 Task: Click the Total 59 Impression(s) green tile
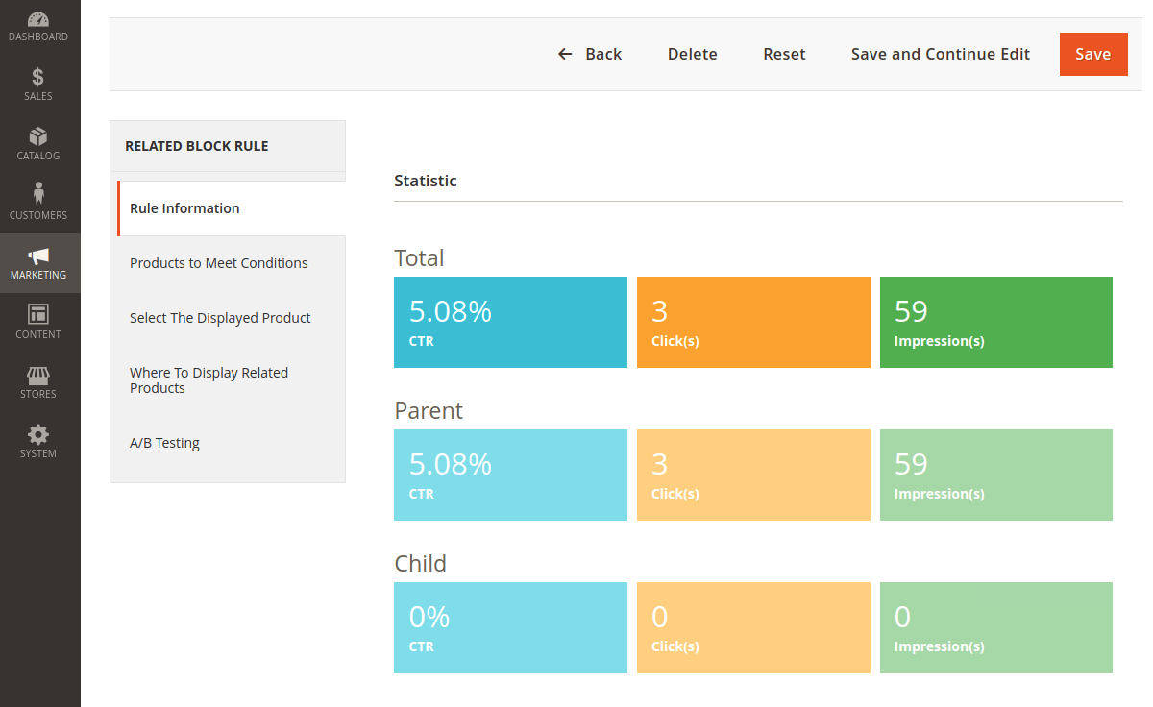click(996, 322)
